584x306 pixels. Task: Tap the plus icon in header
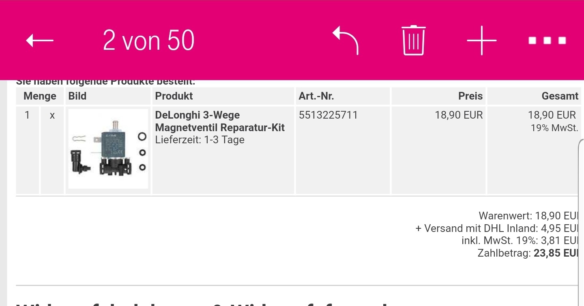coord(481,40)
